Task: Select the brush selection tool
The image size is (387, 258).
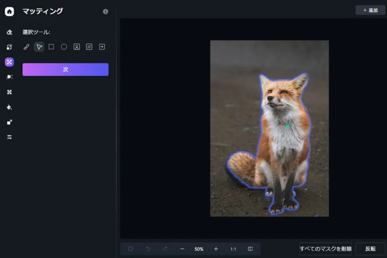Action: (27, 47)
